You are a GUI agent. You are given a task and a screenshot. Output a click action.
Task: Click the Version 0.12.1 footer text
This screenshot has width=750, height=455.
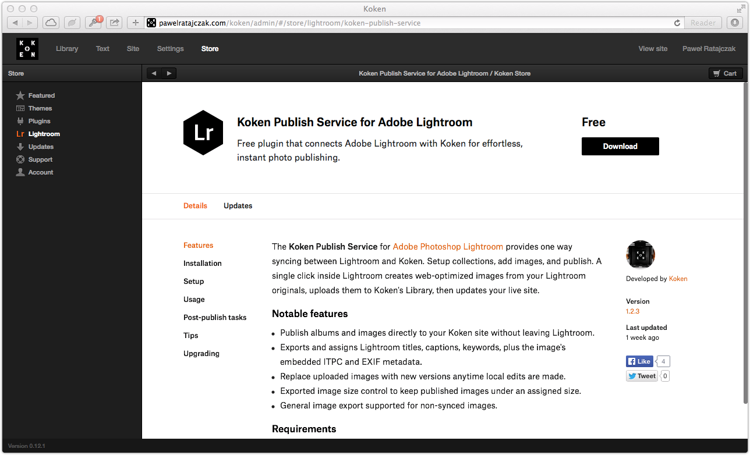[x=27, y=446]
